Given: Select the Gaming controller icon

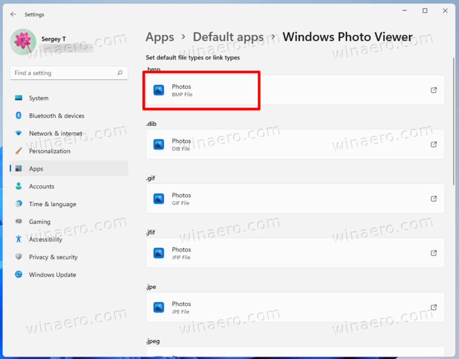Looking at the screenshot, I should pyautogui.click(x=18, y=221).
